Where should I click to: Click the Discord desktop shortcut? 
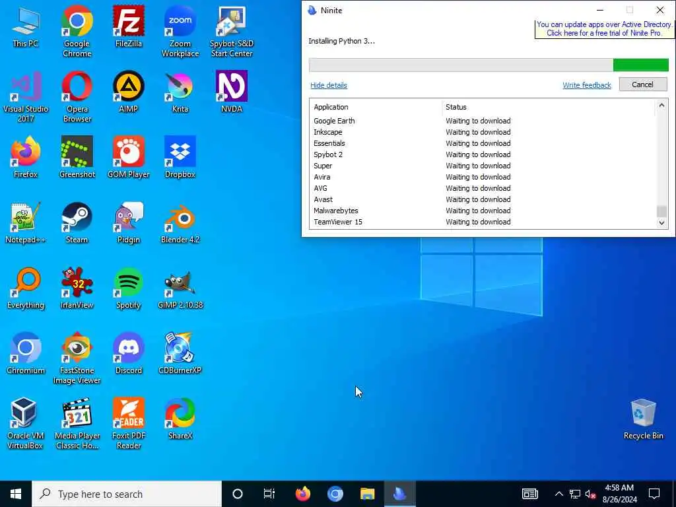pyautogui.click(x=129, y=354)
